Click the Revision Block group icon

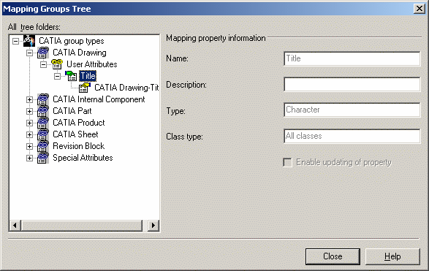pos(43,146)
